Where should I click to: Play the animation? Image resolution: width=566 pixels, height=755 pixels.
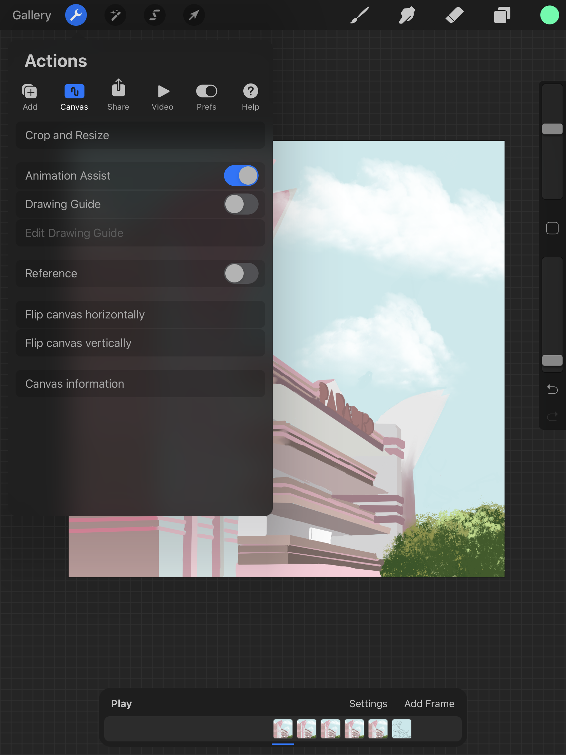pyautogui.click(x=121, y=703)
